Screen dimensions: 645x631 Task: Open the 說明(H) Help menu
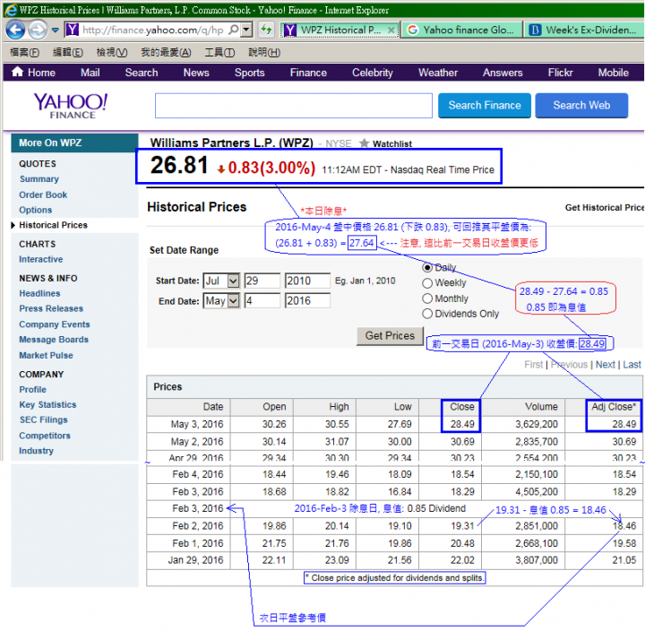(x=264, y=52)
